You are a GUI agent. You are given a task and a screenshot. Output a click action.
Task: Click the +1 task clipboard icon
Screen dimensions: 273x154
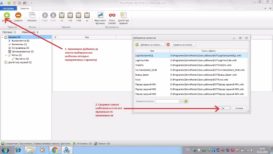click(x=62, y=15)
